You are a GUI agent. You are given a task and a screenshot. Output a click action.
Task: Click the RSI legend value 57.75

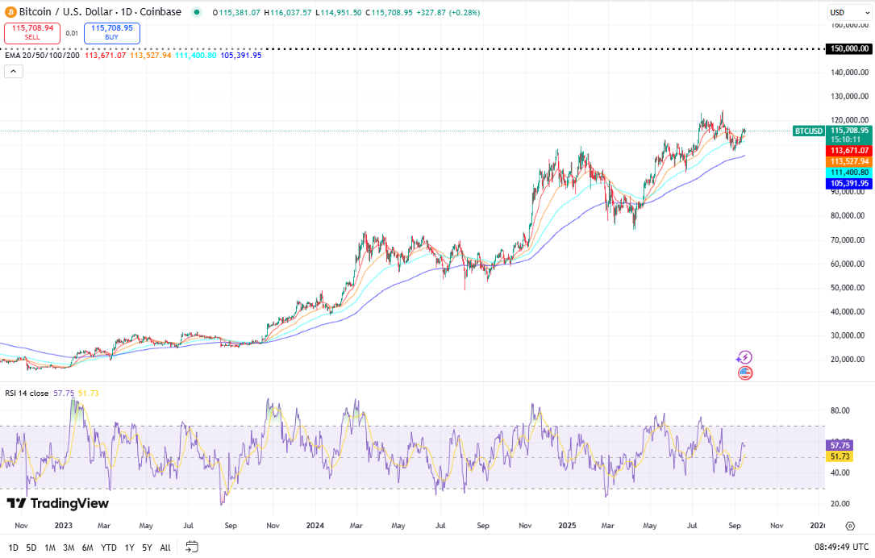click(x=64, y=394)
